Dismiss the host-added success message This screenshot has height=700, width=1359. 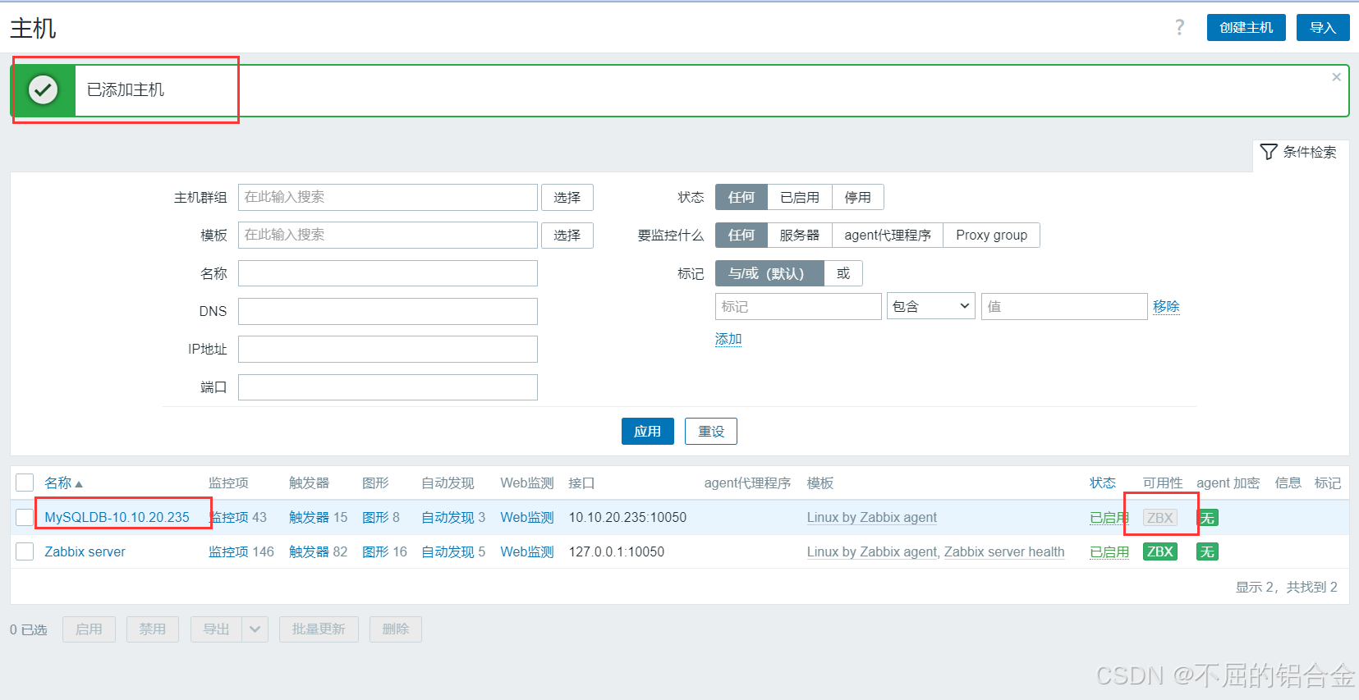(1336, 77)
